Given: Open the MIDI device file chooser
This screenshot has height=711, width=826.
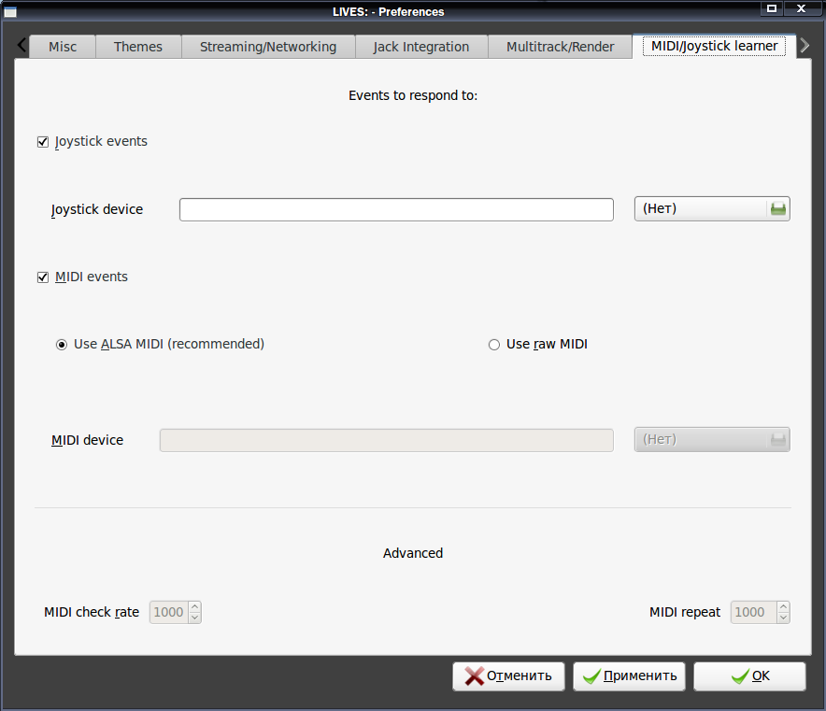Looking at the screenshot, I should 712,440.
